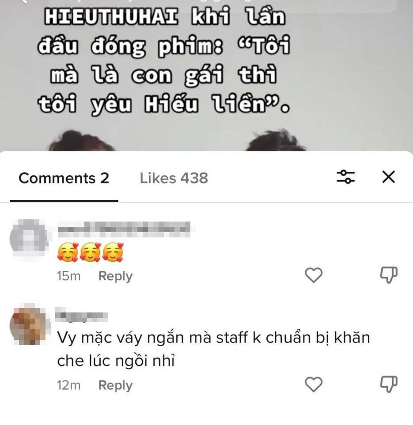413x425 pixels.
Task: Reply to the 12m-old comment
Action: pos(115,385)
